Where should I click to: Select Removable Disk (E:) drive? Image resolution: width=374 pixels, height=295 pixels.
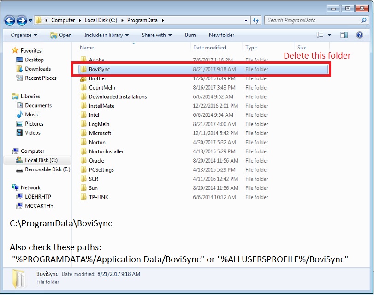click(x=47, y=169)
